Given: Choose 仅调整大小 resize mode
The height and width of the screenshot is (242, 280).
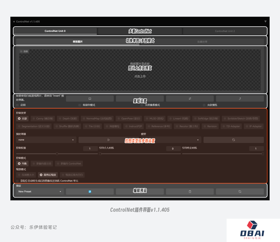Looking at the screenshot, I should tap(26, 175).
